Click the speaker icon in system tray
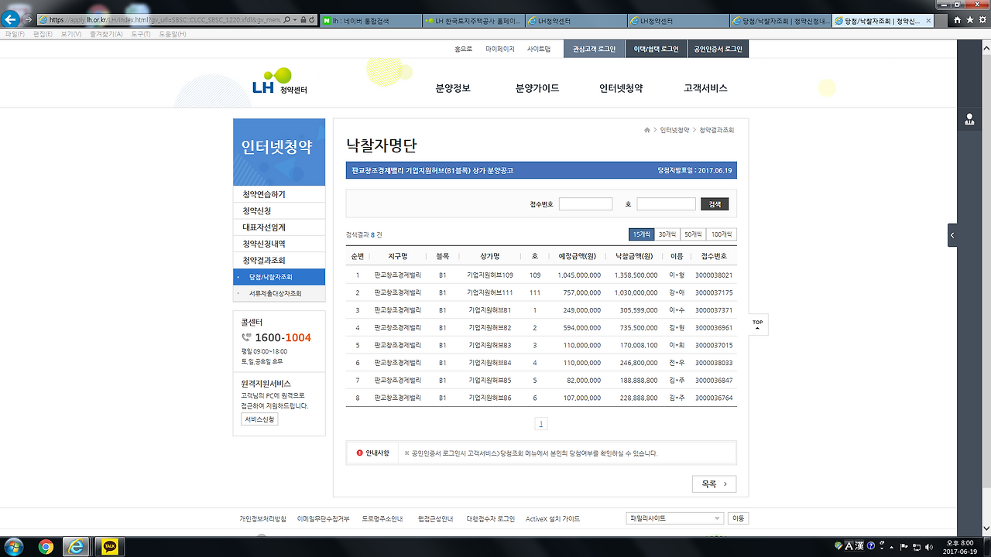This screenshot has height=557, width=991. tap(928, 547)
